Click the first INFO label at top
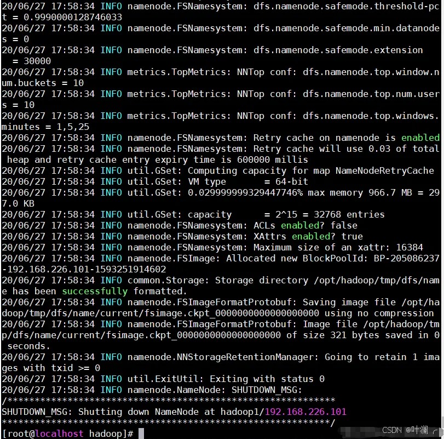The height and width of the screenshot is (439, 444). tap(111, 6)
